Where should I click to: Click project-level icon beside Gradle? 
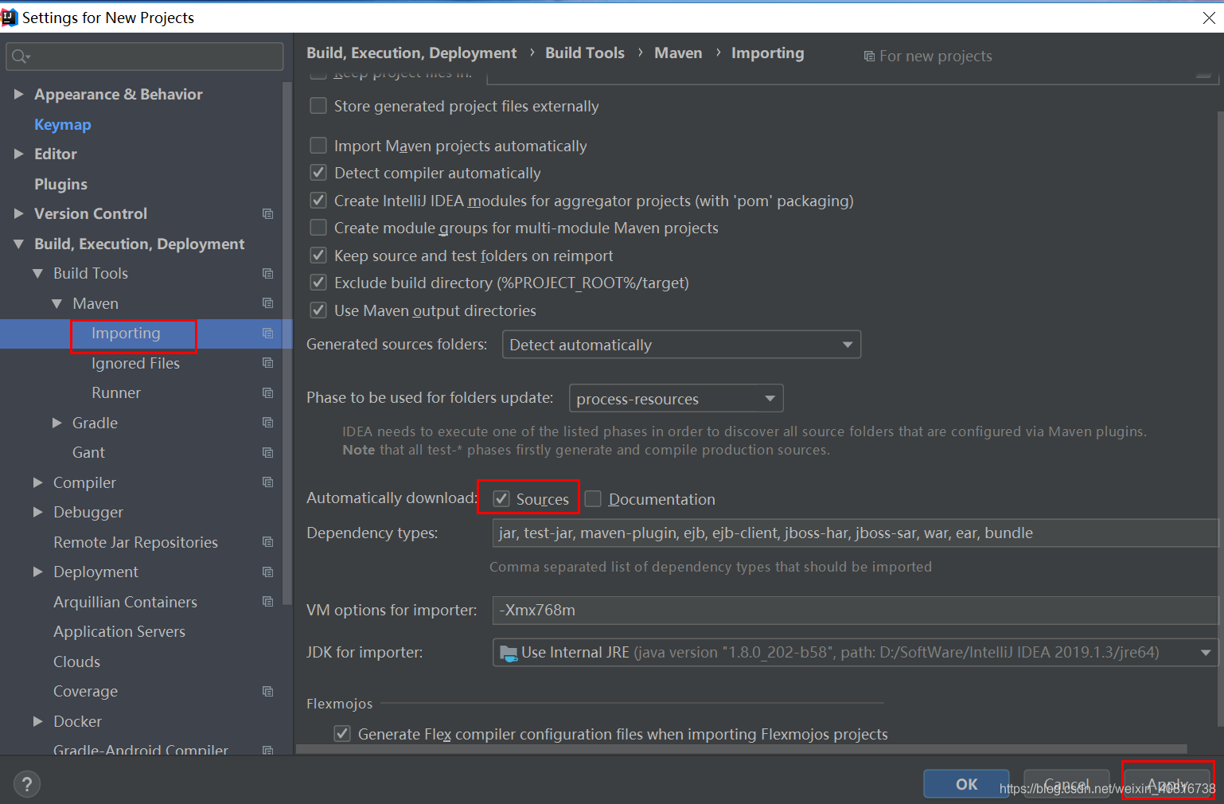(267, 423)
